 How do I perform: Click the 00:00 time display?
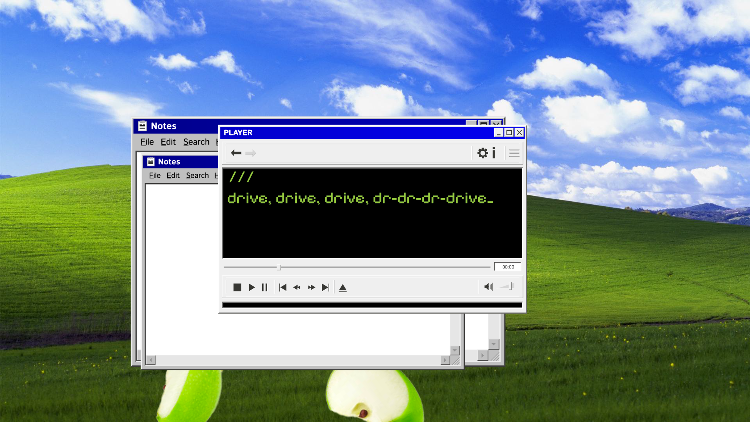(508, 267)
